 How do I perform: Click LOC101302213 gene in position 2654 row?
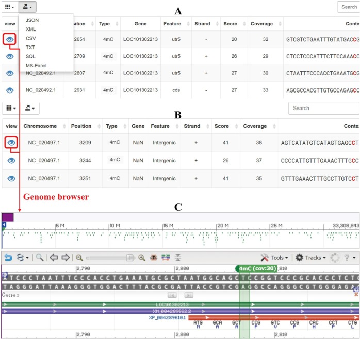click(140, 39)
